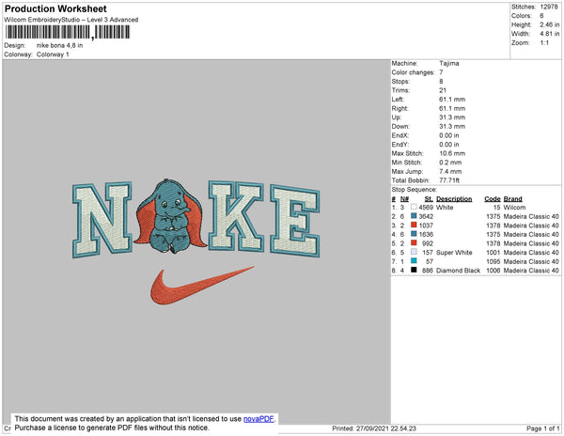564x436 pixels.
Task: Click the Super White swatch in stop 6
Action: click(x=414, y=252)
